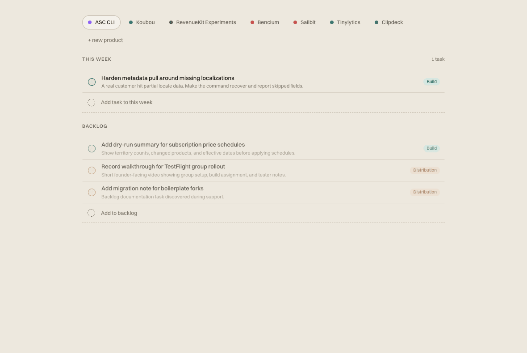527x353 pixels.
Task: Check off Harden metadata pull task circle
Action: [x=92, y=82]
